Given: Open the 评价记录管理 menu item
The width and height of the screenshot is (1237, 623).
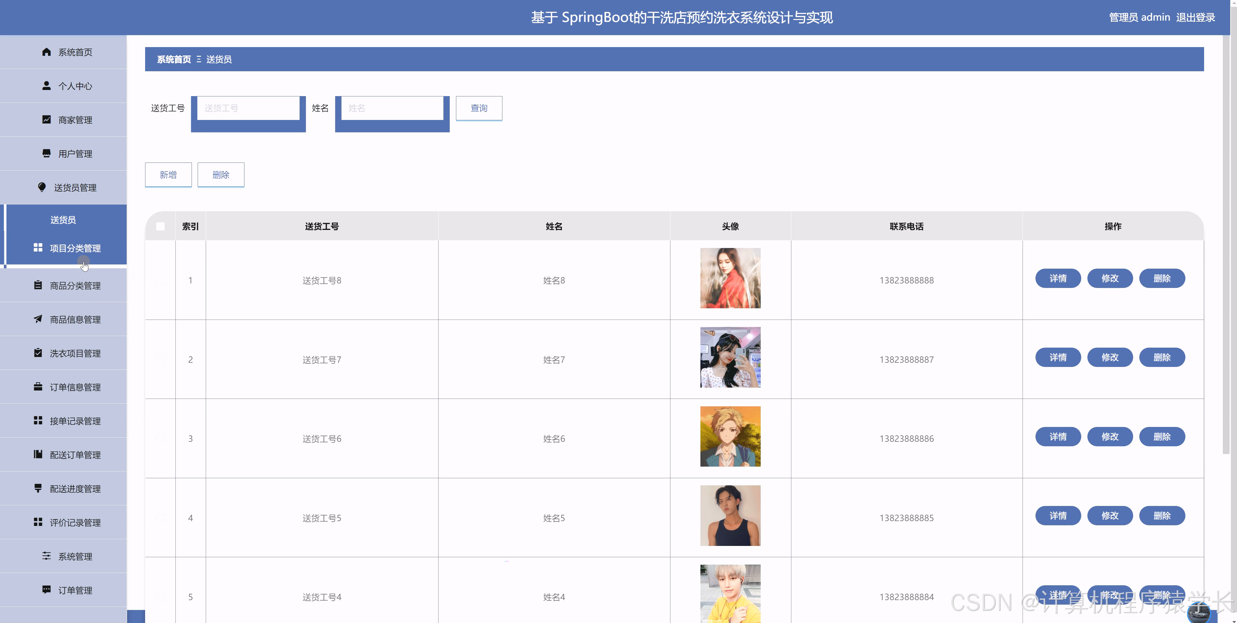Looking at the screenshot, I should pos(75,522).
